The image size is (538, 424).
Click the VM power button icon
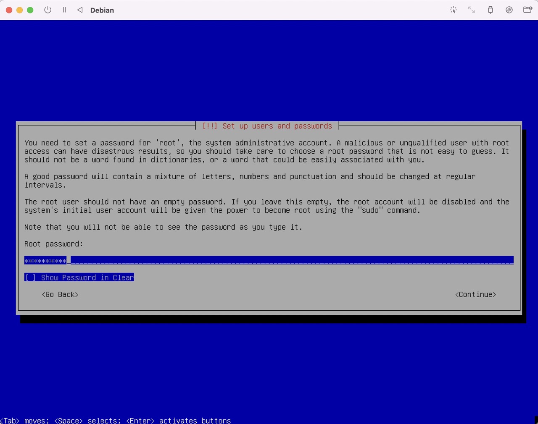(48, 10)
